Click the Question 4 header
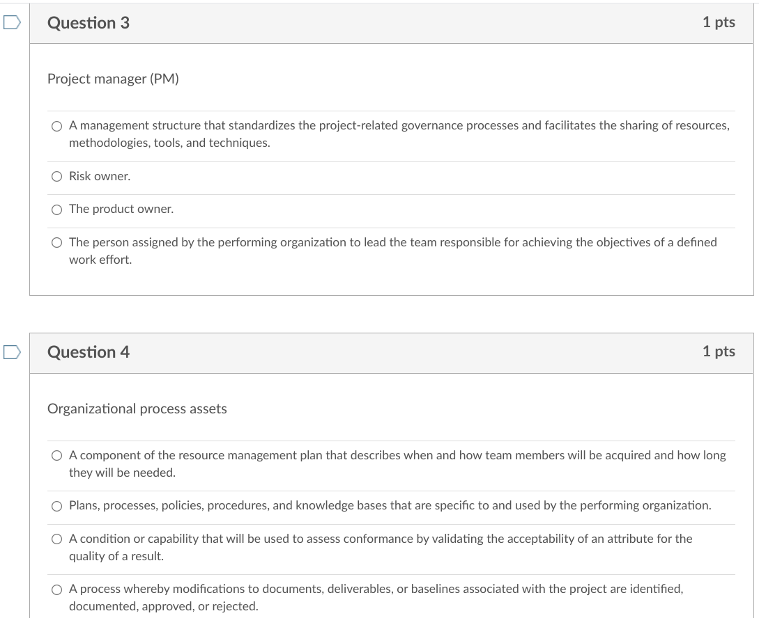The height and width of the screenshot is (618, 759). tap(89, 352)
